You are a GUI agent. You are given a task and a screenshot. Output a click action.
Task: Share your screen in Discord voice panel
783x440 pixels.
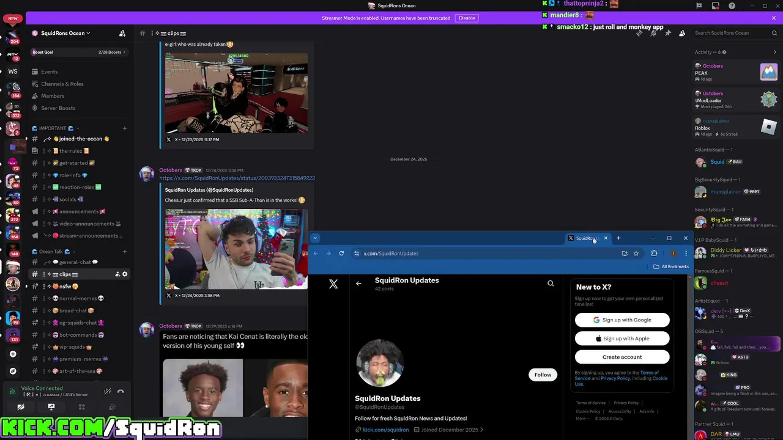pos(51,407)
